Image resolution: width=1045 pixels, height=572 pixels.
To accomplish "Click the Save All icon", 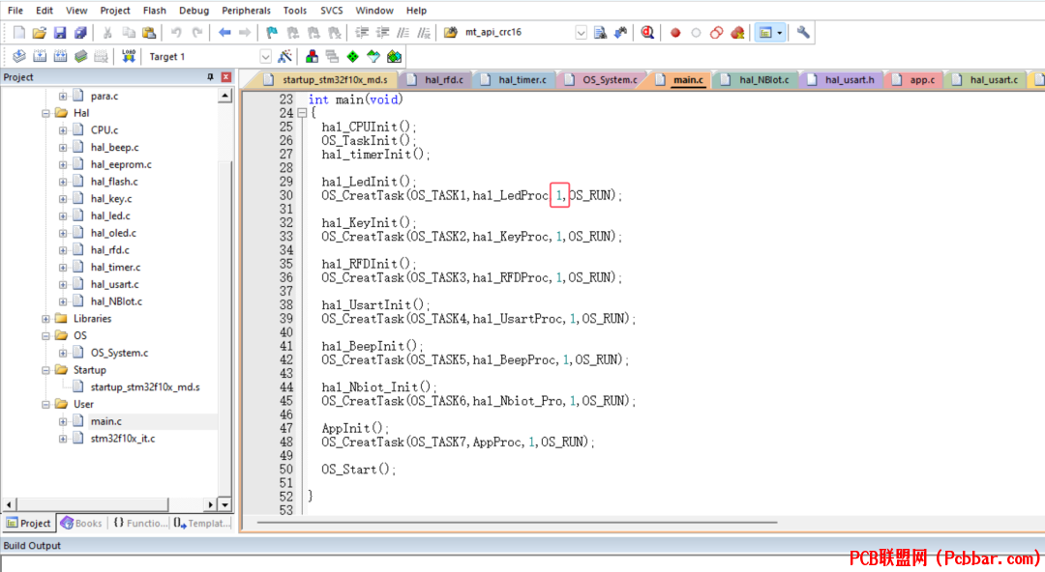I will coord(80,33).
